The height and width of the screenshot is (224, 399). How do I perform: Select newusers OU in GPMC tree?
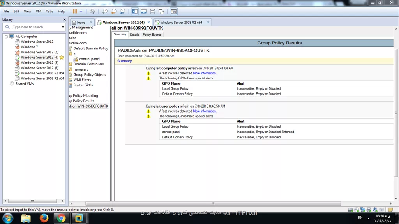click(81, 69)
